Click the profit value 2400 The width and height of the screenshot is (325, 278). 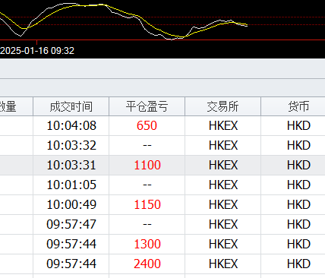pos(147,264)
